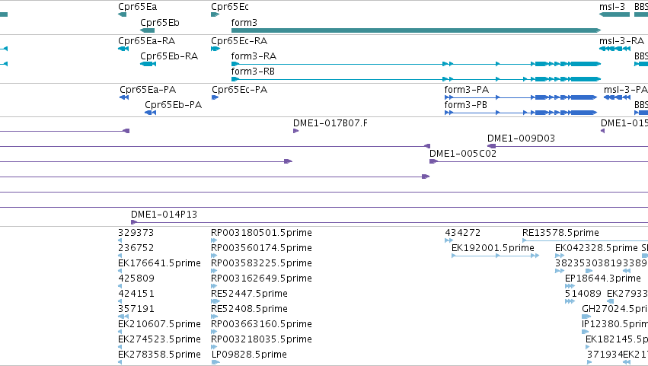The image size is (648, 366).
Task: Open the form3-PB protein label
Action: (x=465, y=105)
